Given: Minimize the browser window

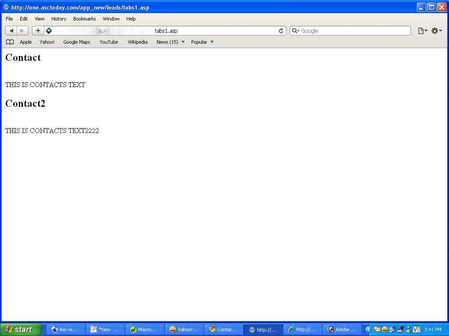Looking at the screenshot, I should pos(421,7).
